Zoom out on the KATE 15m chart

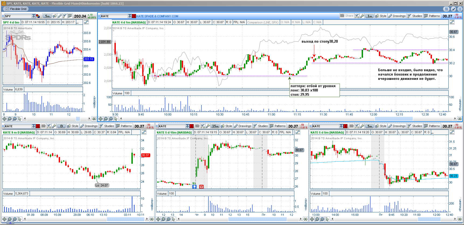(x=169, y=219)
